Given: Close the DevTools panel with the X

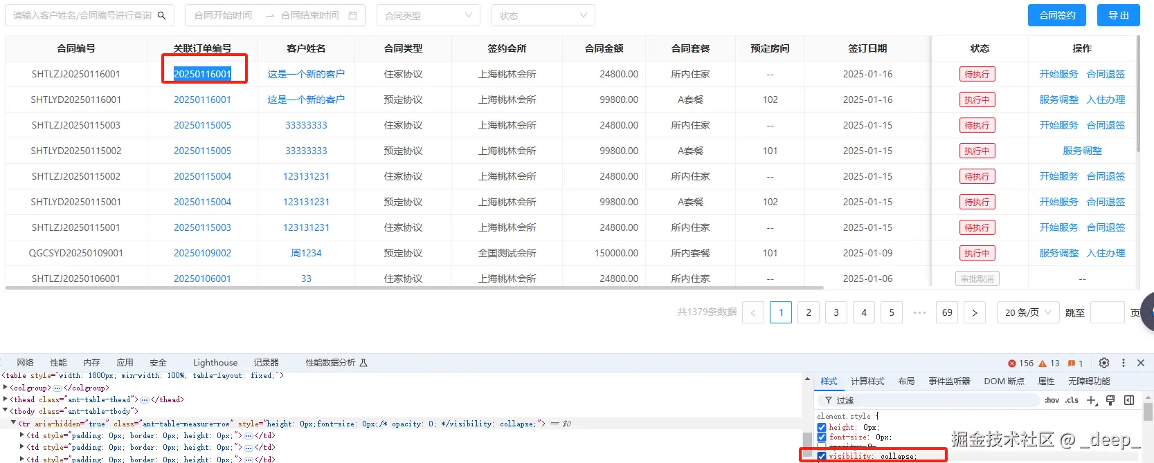Looking at the screenshot, I should [1141, 363].
